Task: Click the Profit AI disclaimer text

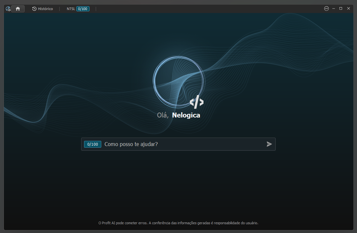Action: (178, 223)
